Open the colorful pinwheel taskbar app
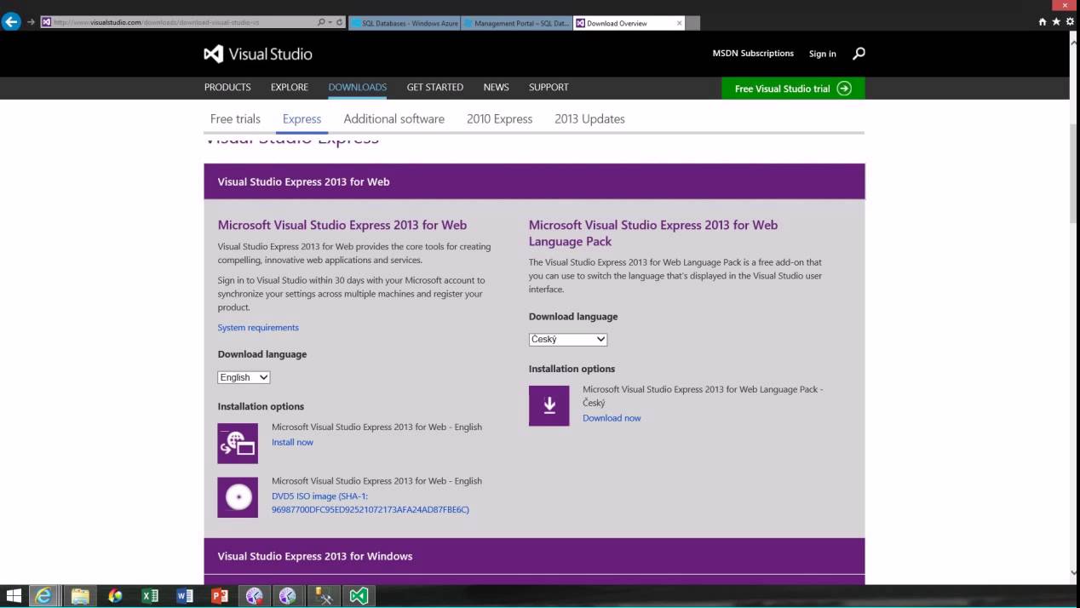Screen dimensions: 1080x608 click(115, 596)
